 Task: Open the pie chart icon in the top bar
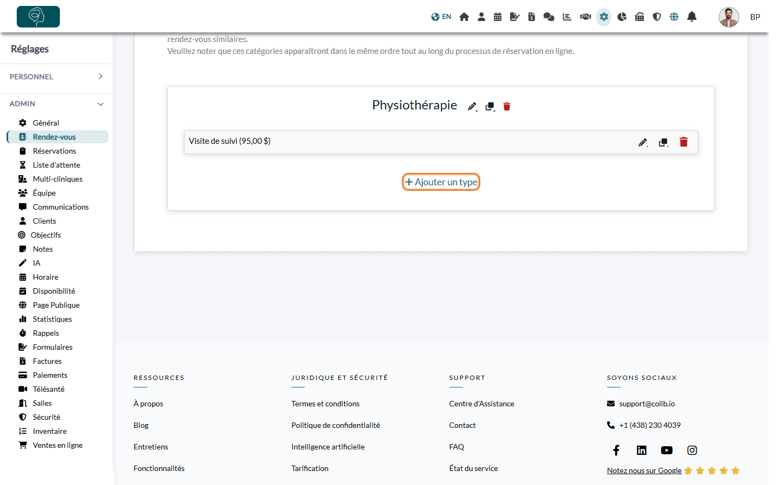(622, 17)
